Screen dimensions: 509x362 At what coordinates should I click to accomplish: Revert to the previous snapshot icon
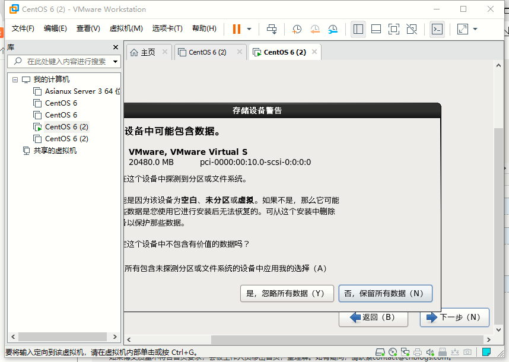(x=314, y=29)
